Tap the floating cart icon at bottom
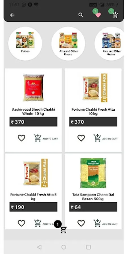The width and height of the screenshot is (127, 254). coord(63,230)
